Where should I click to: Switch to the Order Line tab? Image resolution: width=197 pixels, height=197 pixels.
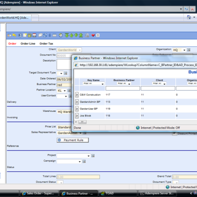point(28,43)
